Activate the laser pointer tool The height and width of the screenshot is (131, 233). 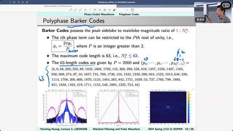point(114,10)
